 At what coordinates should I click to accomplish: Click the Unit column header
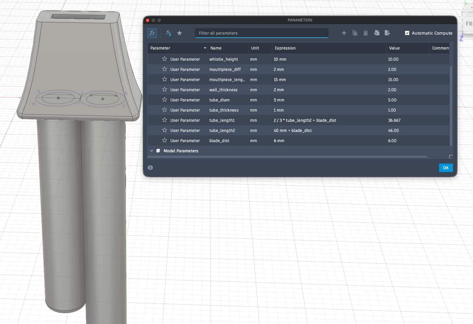pyautogui.click(x=260, y=48)
